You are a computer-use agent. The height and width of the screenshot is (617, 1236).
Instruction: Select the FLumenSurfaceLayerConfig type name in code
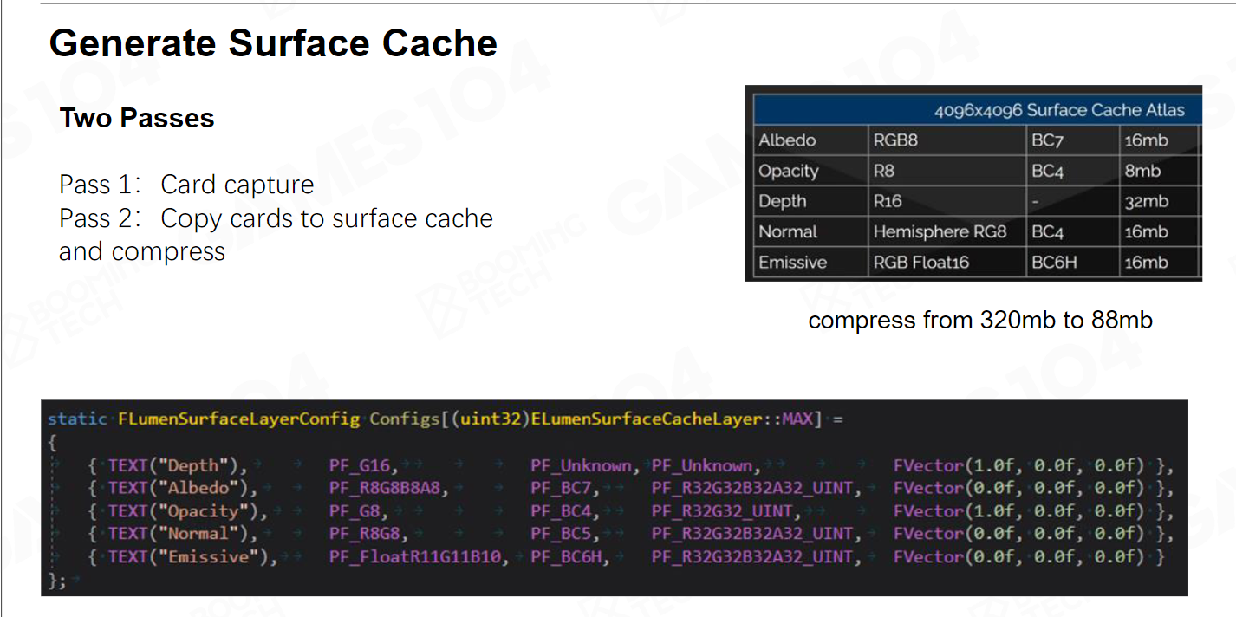(x=238, y=419)
